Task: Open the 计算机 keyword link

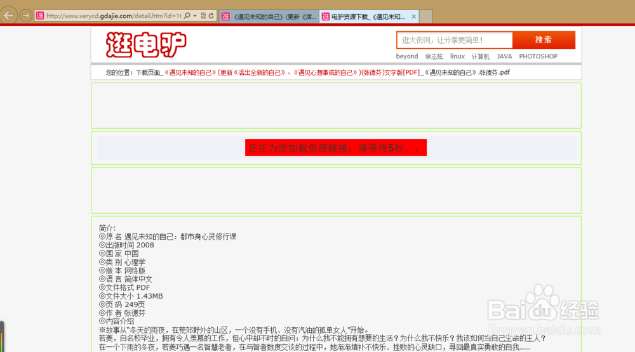Action: 480,56
